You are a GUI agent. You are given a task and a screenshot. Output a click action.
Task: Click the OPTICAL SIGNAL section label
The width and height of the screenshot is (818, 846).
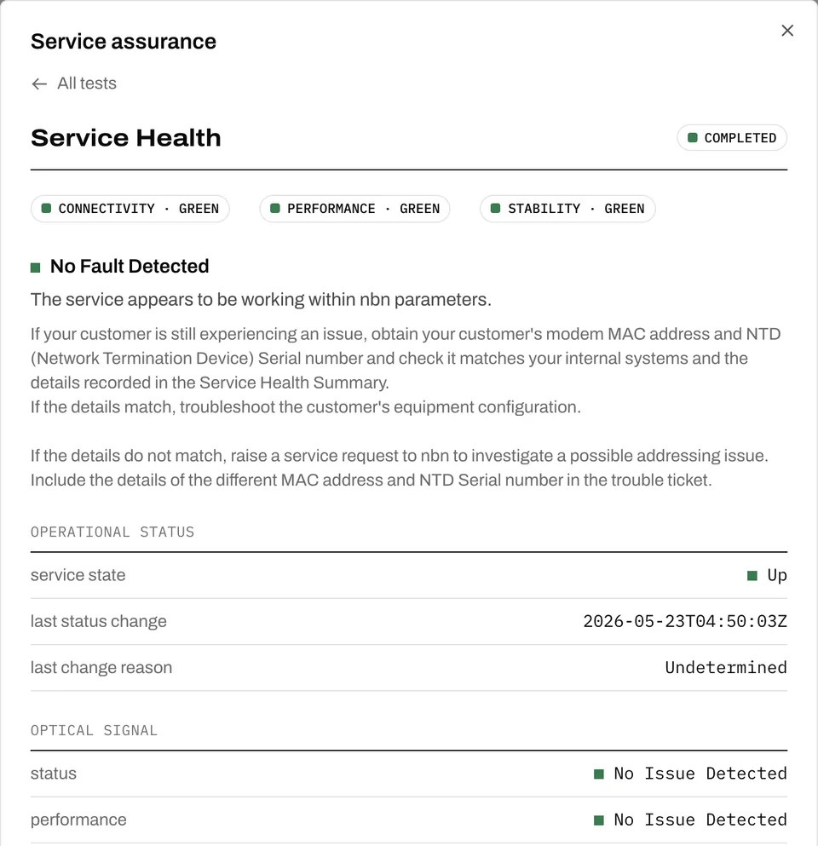pos(94,730)
